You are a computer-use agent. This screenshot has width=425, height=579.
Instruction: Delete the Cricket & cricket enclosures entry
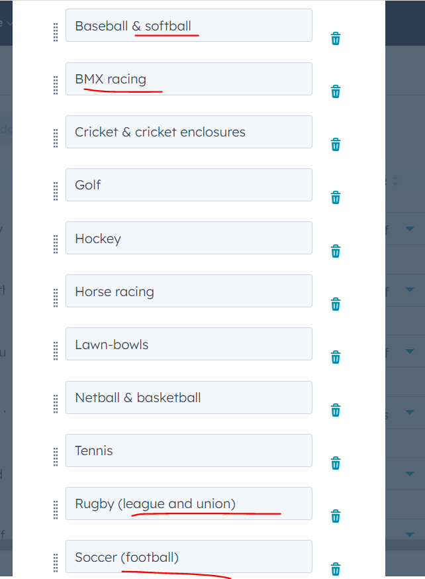click(x=336, y=144)
